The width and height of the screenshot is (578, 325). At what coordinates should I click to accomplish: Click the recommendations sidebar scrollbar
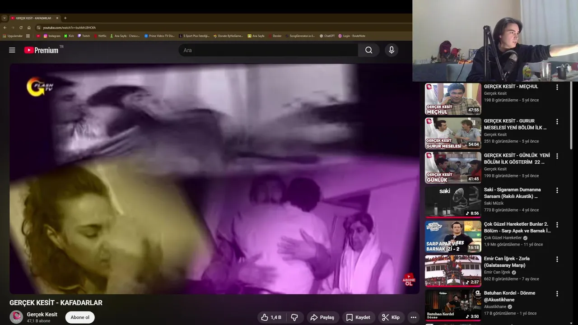tap(571, 116)
